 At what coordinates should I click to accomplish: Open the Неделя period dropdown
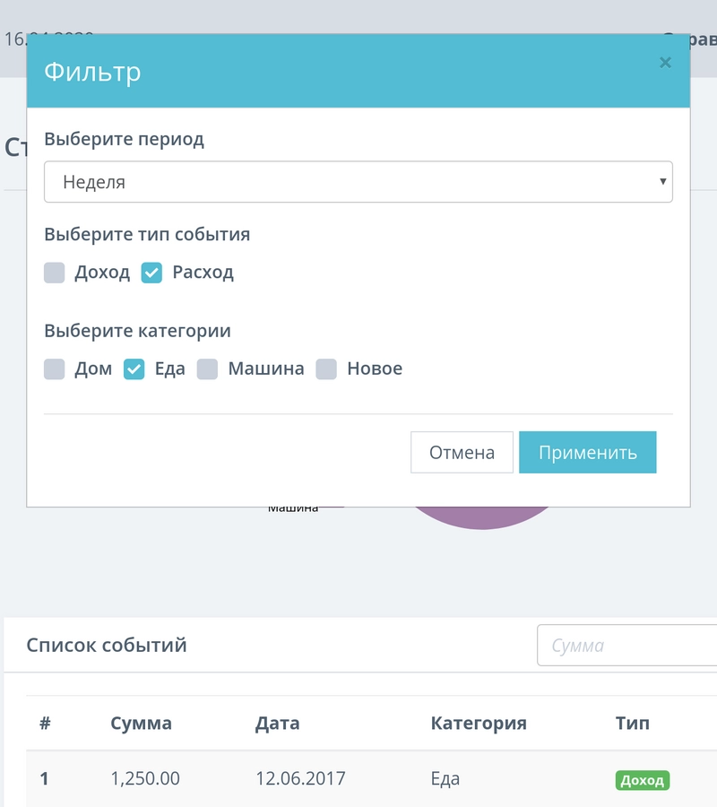pos(358,182)
